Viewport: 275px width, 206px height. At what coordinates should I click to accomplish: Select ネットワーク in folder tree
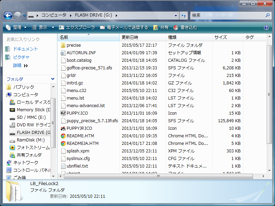click(x=25, y=162)
